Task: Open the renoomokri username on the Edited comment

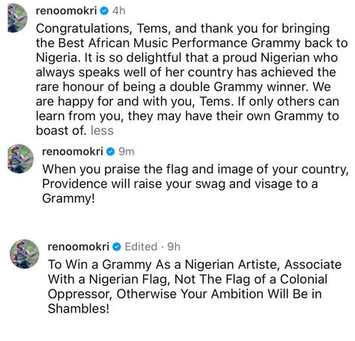Action: [x=79, y=247]
